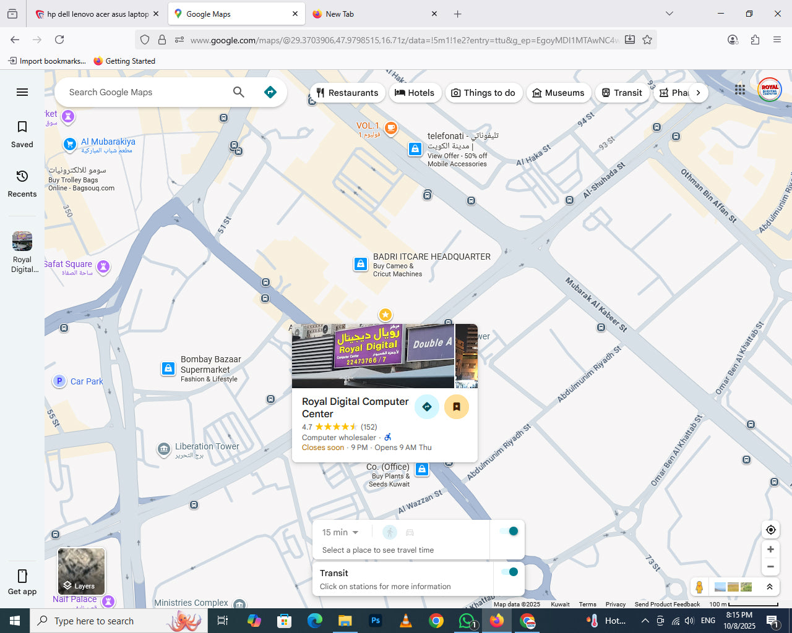Disable the Transit layer toggle

(x=509, y=572)
